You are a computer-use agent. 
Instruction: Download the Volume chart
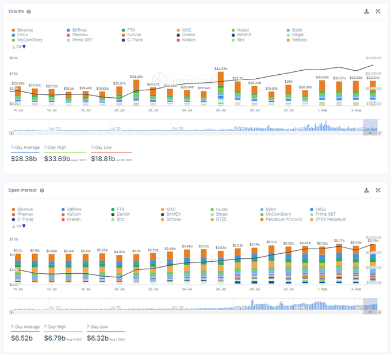367,11
